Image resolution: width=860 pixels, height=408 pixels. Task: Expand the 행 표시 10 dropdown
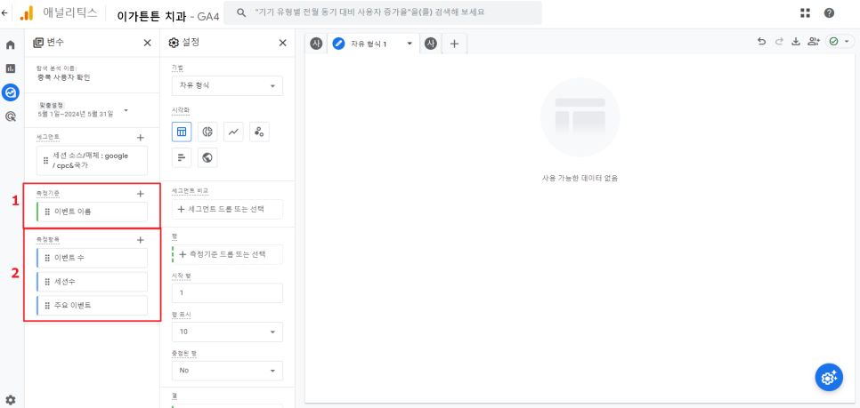pos(228,332)
